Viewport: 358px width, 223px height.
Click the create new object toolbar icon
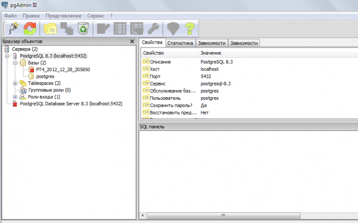(x=66, y=29)
